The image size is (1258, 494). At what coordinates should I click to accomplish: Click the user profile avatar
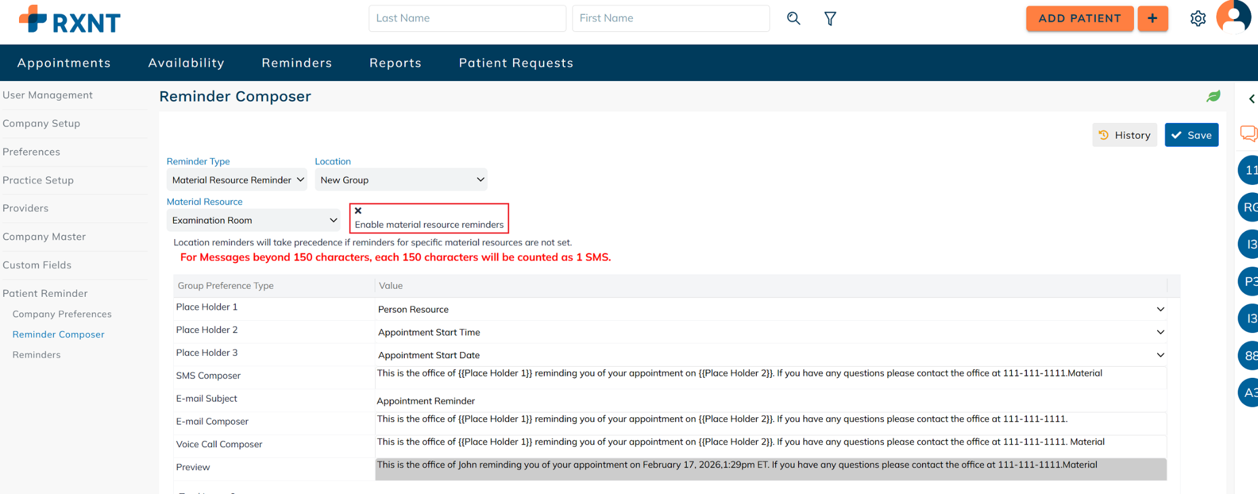tap(1233, 18)
